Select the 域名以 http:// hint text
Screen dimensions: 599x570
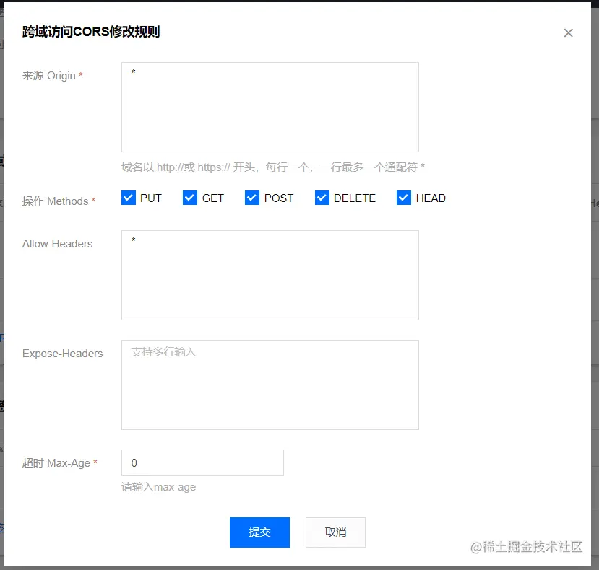click(273, 167)
